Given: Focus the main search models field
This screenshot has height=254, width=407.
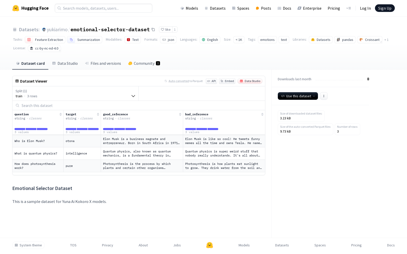Looking at the screenshot, I should pos(104,8).
